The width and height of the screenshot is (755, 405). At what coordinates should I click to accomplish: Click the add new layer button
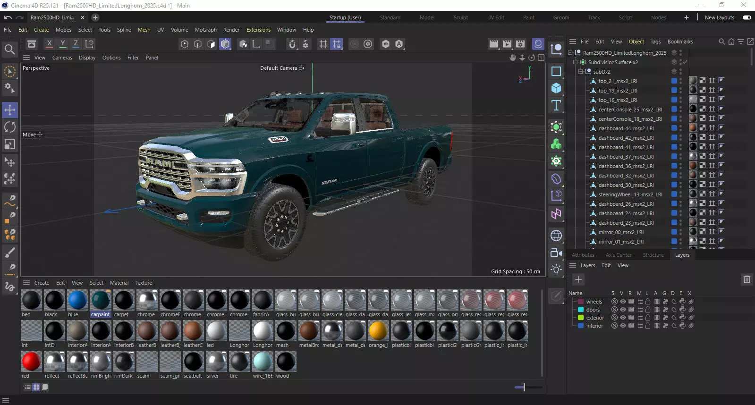(x=578, y=279)
